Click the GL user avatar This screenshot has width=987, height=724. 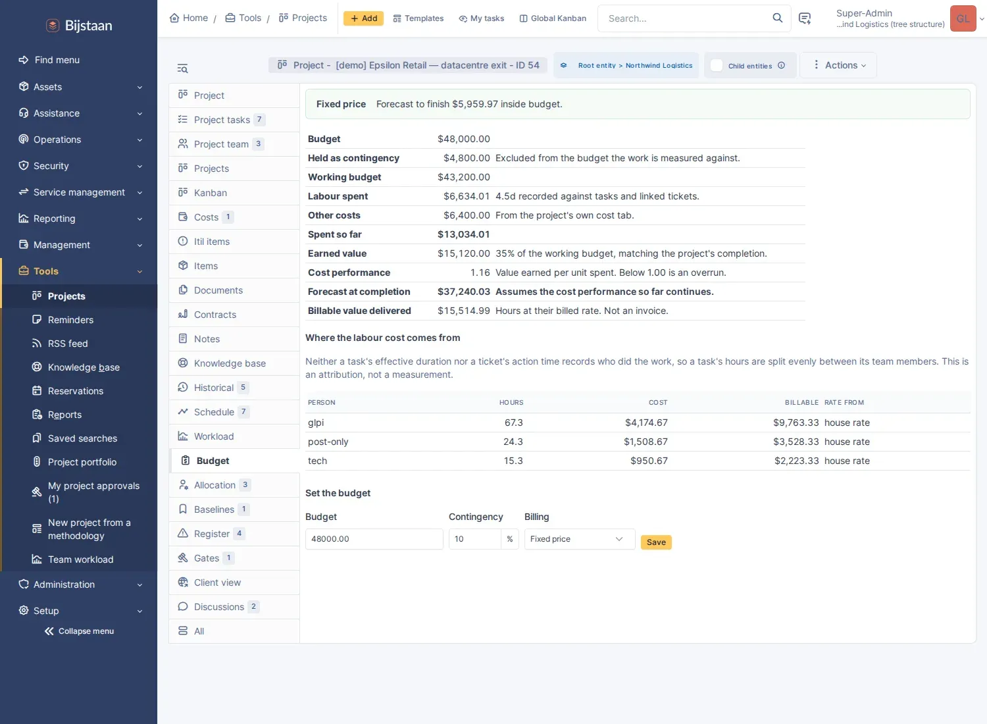click(x=963, y=18)
